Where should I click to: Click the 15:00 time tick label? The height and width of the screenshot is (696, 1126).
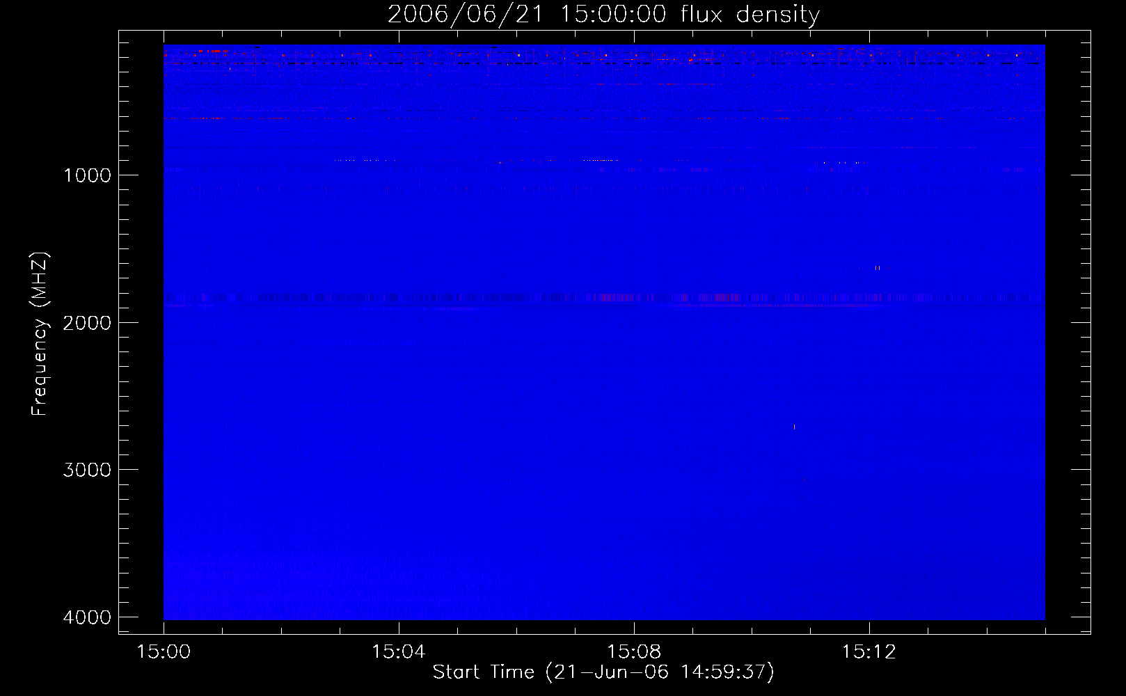point(164,652)
